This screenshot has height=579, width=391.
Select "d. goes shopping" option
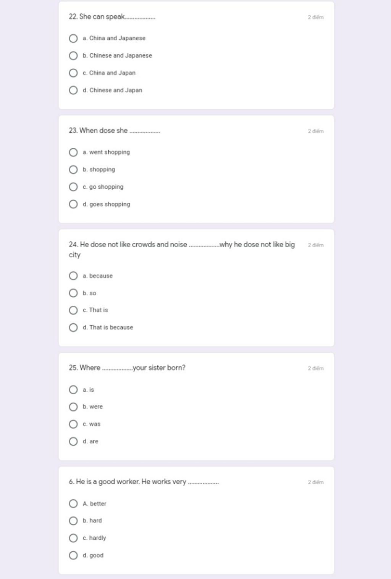73,204
